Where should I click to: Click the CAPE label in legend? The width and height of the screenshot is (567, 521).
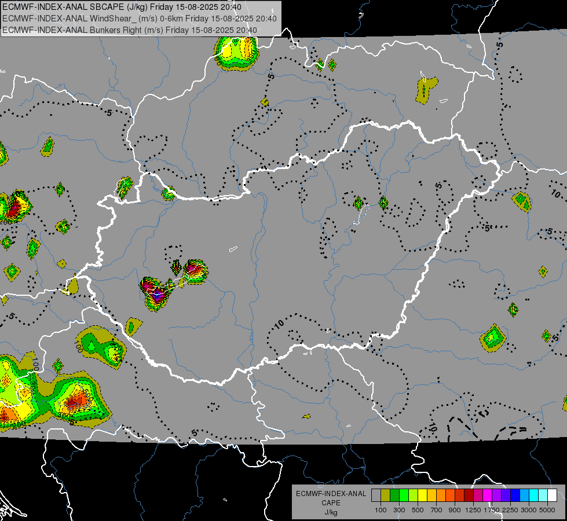tap(331, 503)
